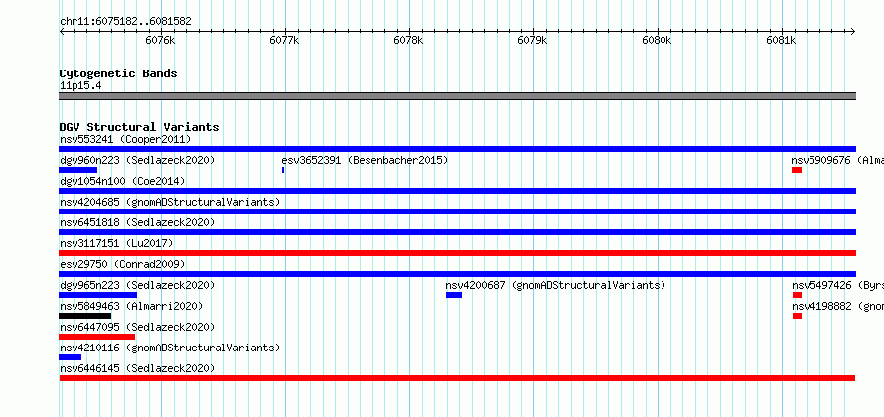Click the chr11:6075182..6081582 region label
The width and height of the screenshot is (884, 417).
click(125, 22)
